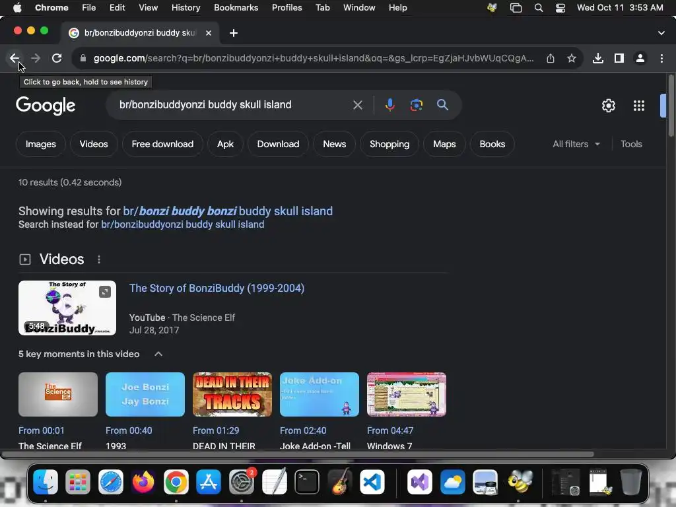
Task: Open Videos section more options
Action: tap(99, 259)
